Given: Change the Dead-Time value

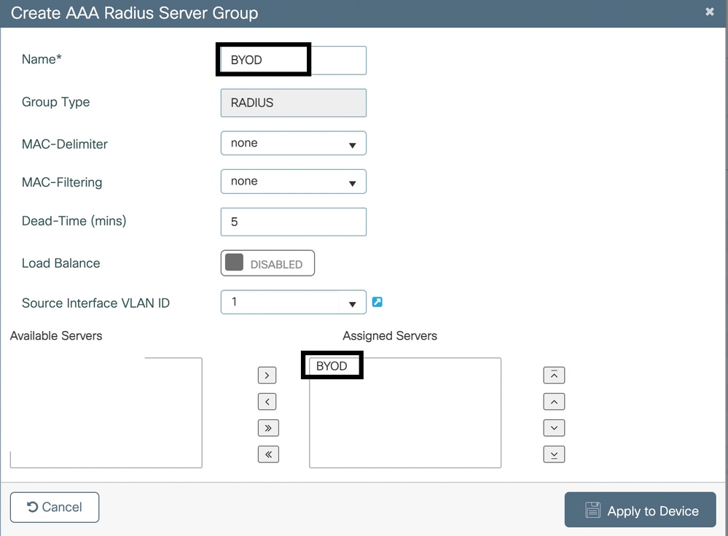Looking at the screenshot, I should (293, 222).
